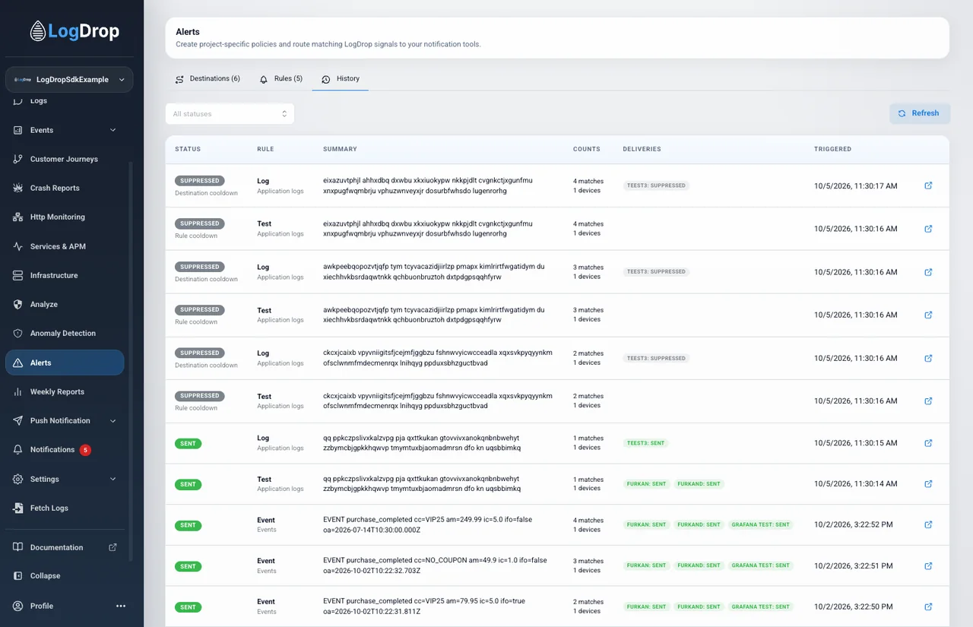Click the Refresh button
This screenshot has width=973, height=627.
click(x=919, y=113)
